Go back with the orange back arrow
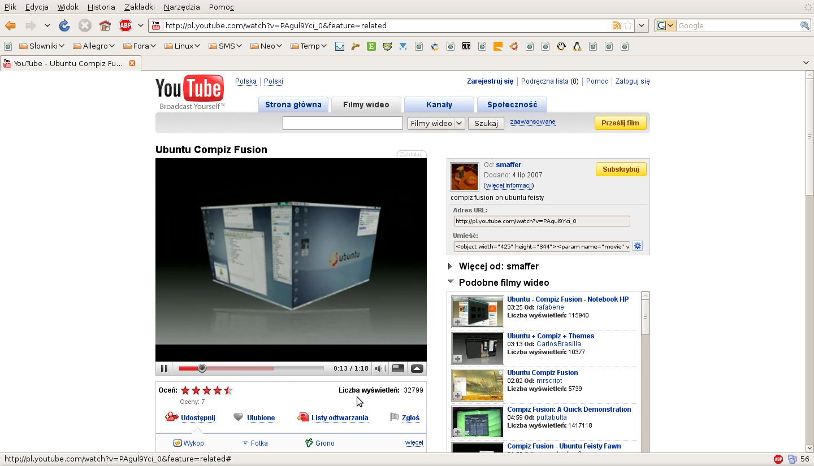 (10, 25)
